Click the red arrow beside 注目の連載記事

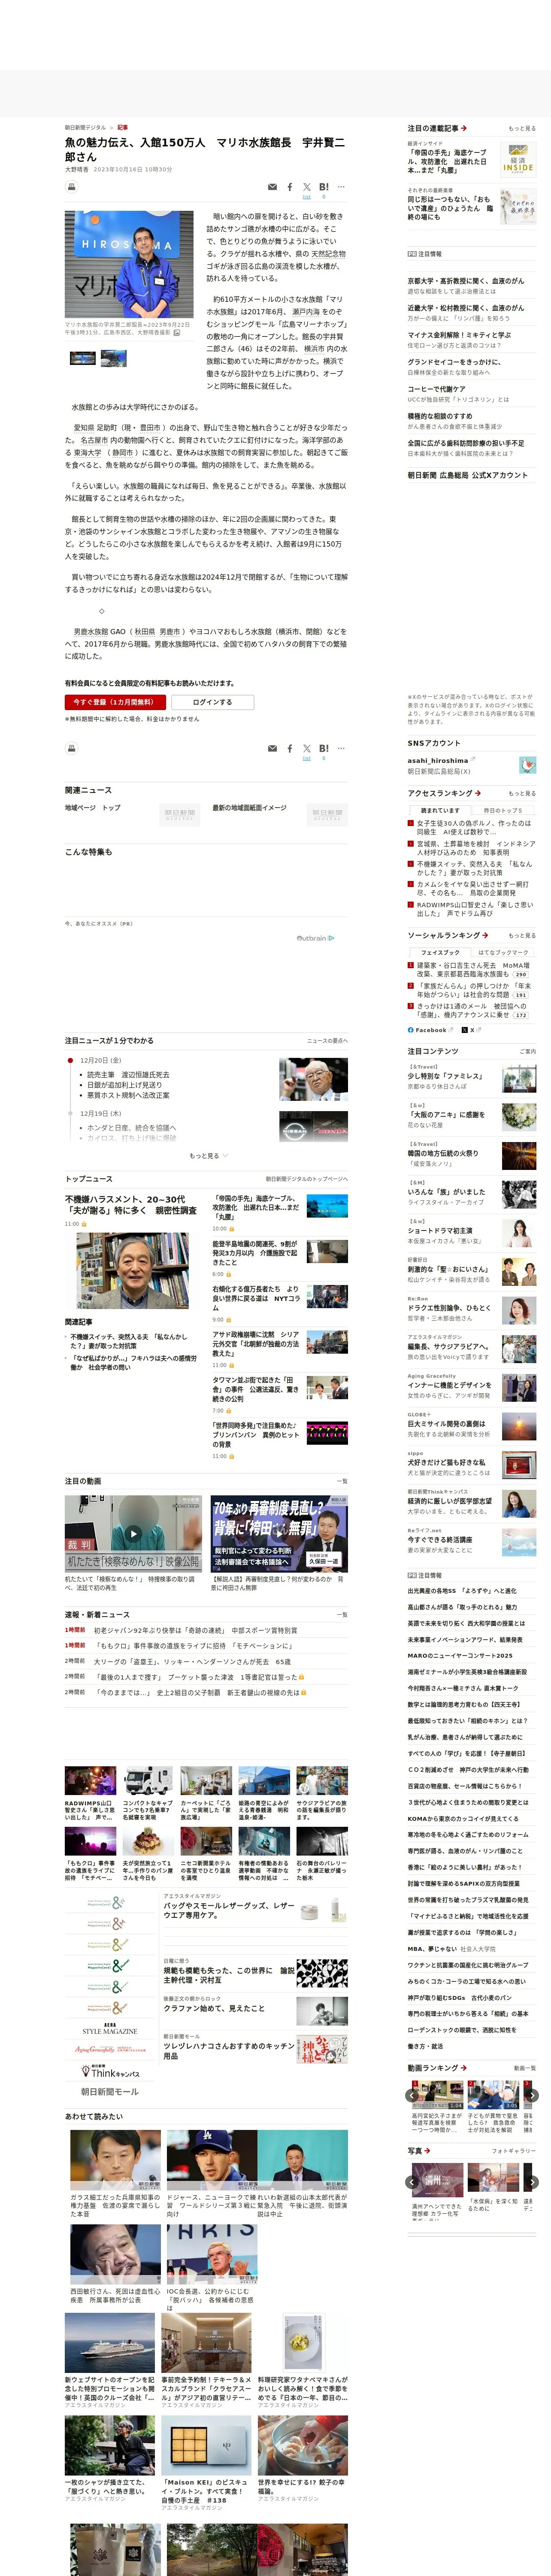(464, 128)
